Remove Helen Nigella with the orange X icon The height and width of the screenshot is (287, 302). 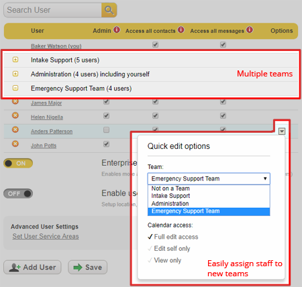coord(15,115)
